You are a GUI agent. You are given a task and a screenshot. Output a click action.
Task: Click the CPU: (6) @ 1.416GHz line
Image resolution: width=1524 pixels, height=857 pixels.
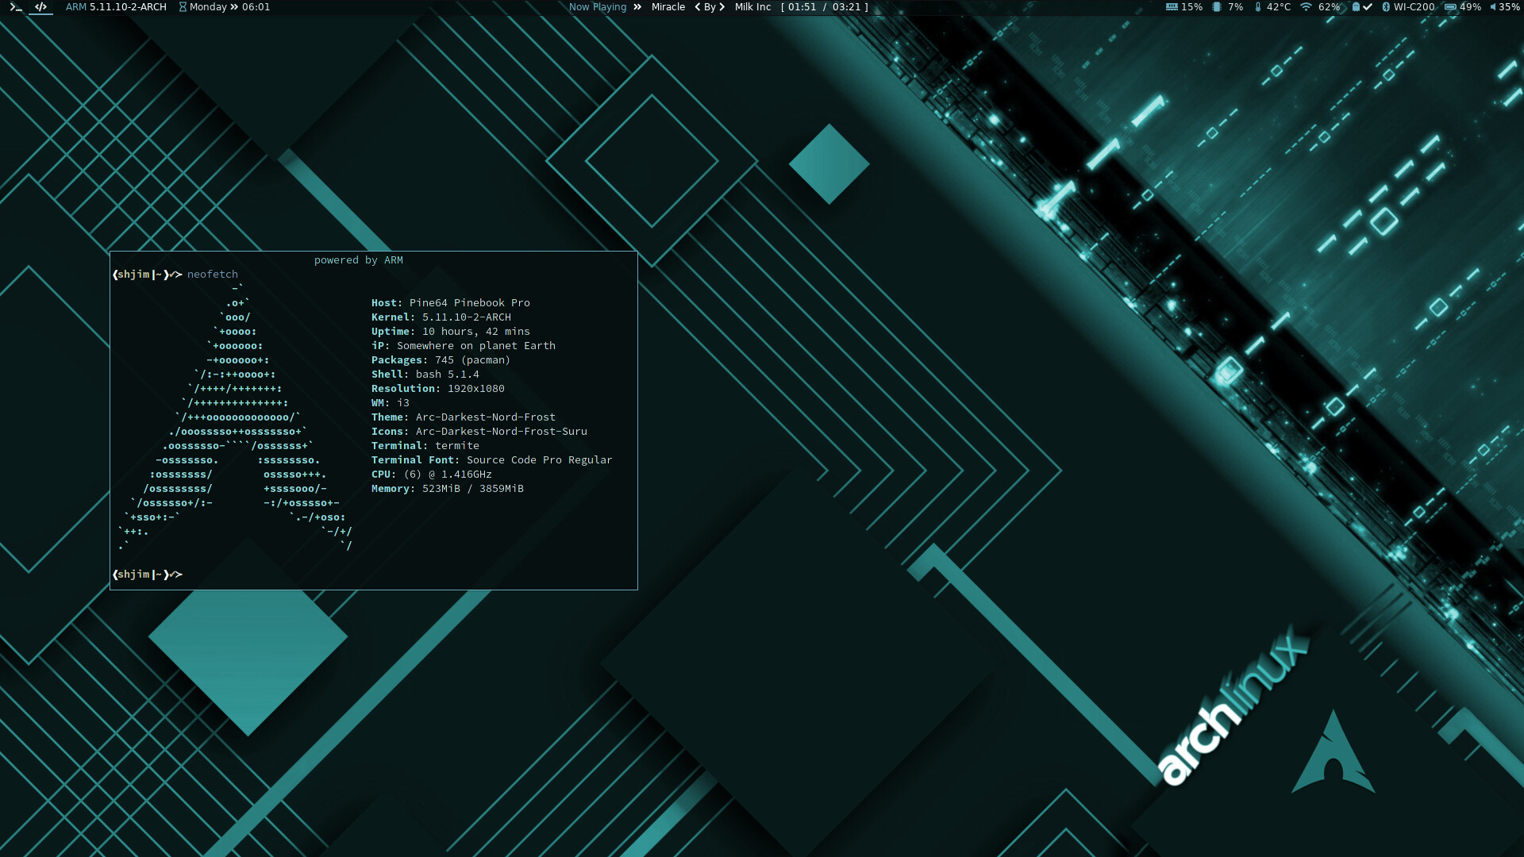[x=432, y=475]
